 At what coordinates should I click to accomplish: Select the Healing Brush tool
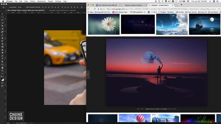click(x=2, y=32)
